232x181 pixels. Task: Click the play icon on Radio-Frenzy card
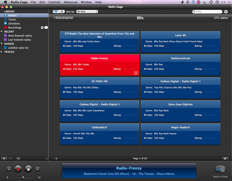coord(136,73)
